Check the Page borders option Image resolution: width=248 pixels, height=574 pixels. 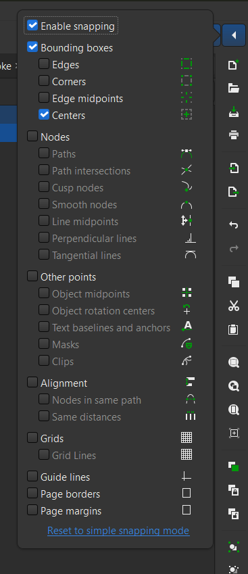32,494
